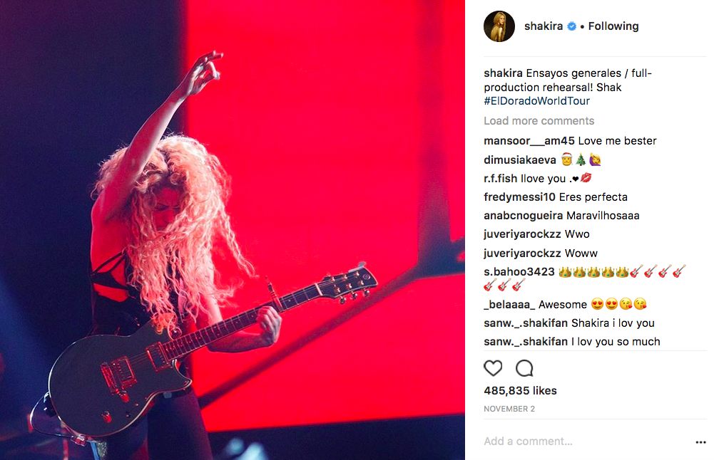Click the comment speech bubble icon
Screen dimensions: 714x460
[524, 368]
